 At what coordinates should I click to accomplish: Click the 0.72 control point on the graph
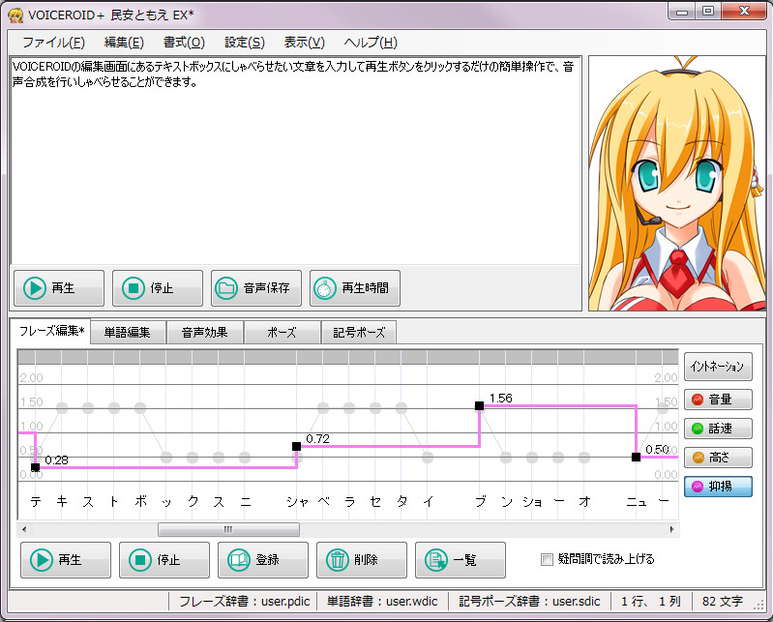tap(296, 447)
